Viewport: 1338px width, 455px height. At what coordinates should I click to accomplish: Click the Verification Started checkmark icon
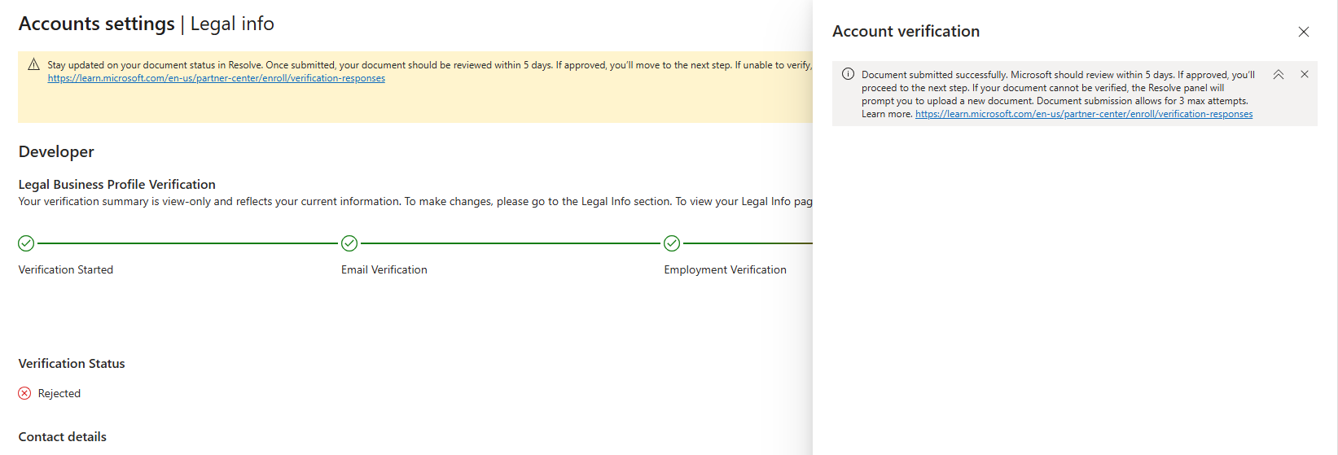click(26, 243)
